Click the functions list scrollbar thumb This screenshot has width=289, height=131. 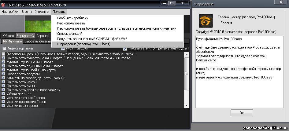point(187,74)
